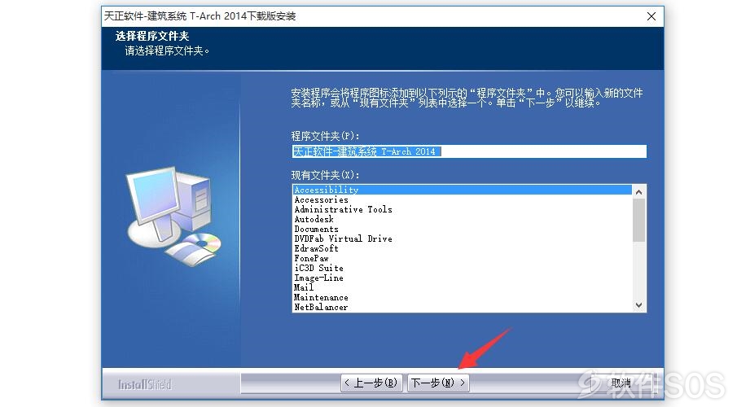Go back with the 上一步(B) button

371,383
